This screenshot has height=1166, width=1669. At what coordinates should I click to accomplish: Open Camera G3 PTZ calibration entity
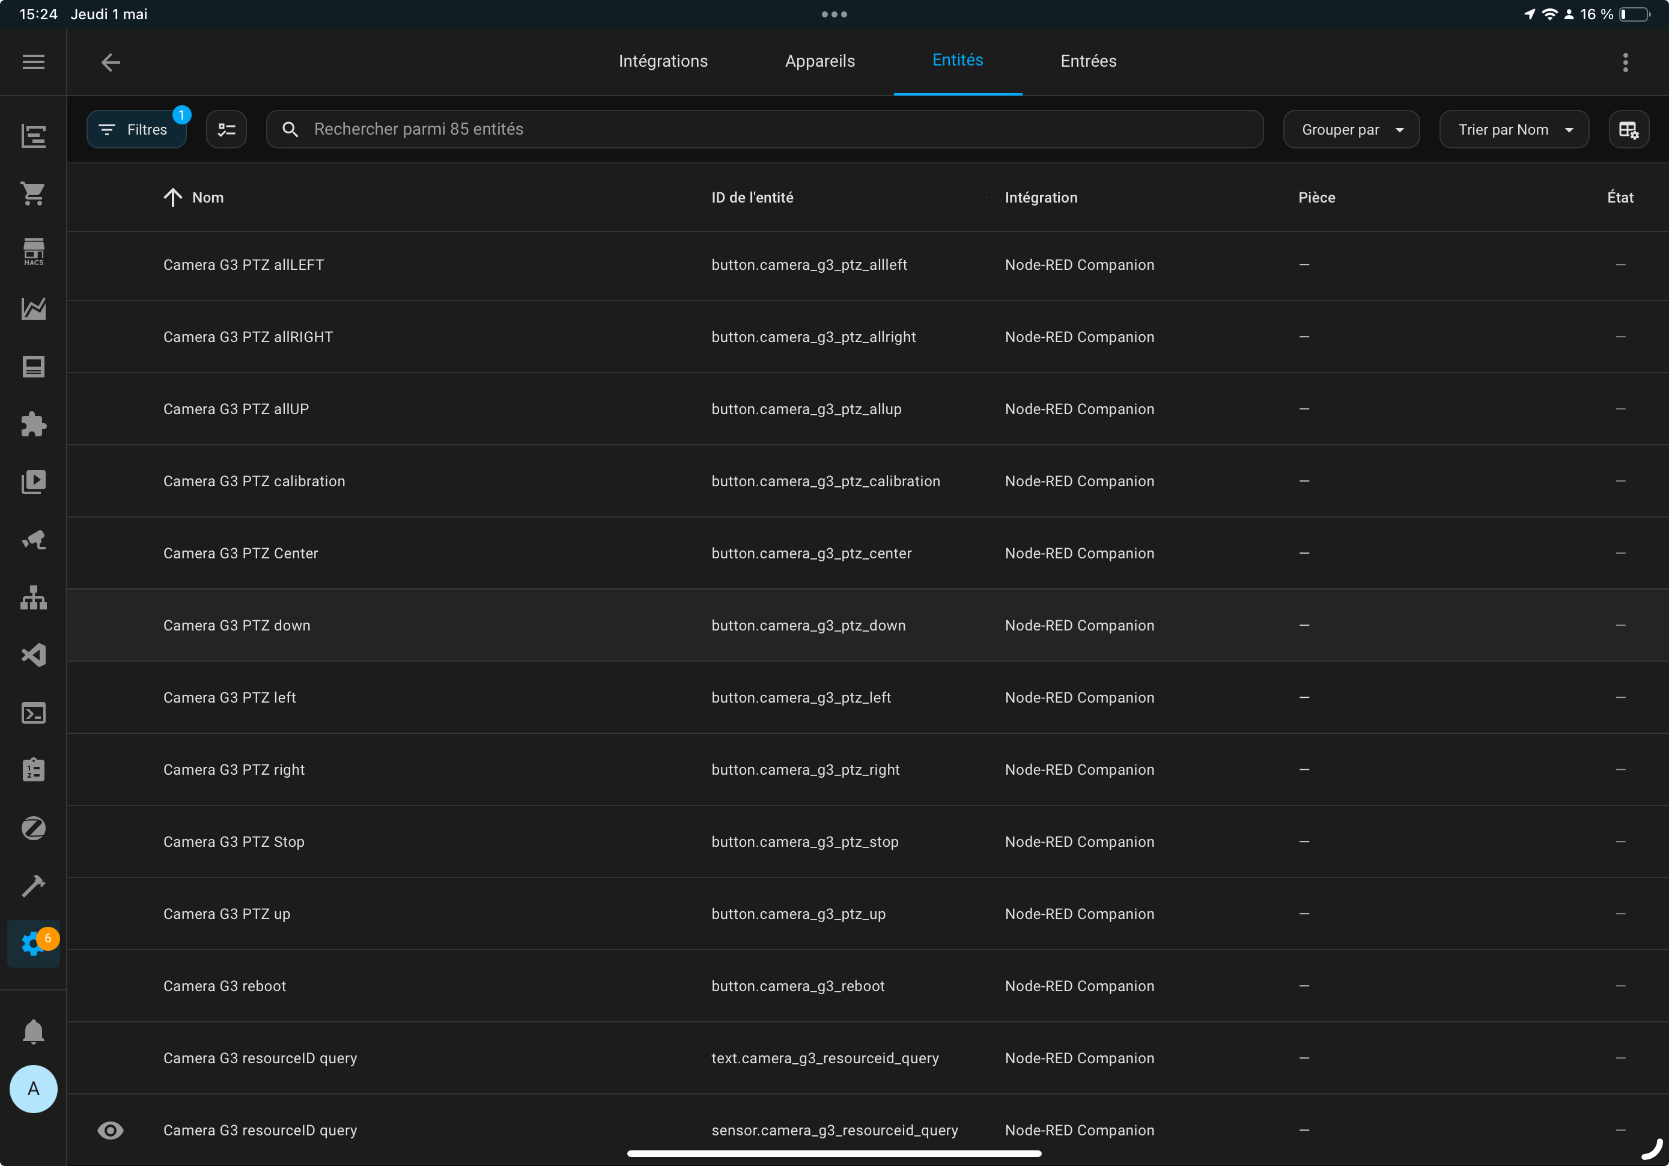[x=868, y=481]
